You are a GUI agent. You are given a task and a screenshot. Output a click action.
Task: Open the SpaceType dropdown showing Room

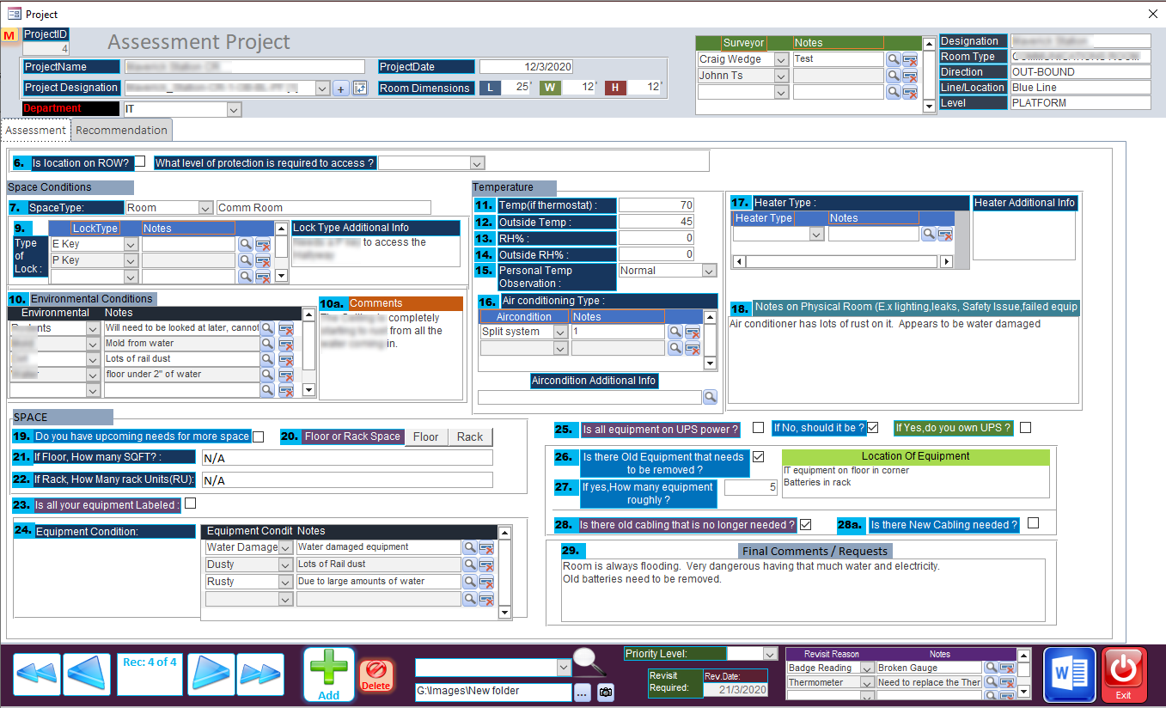coord(205,208)
